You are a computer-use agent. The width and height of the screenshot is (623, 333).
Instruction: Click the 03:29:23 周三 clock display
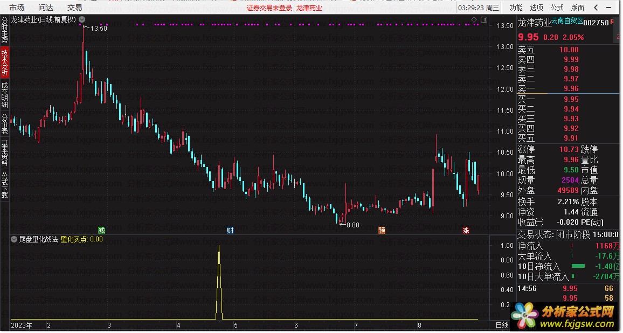(479, 8)
